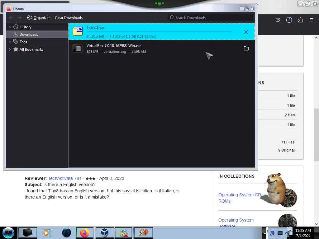
Task: Open the Organize menu
Action: pos(39,18)
